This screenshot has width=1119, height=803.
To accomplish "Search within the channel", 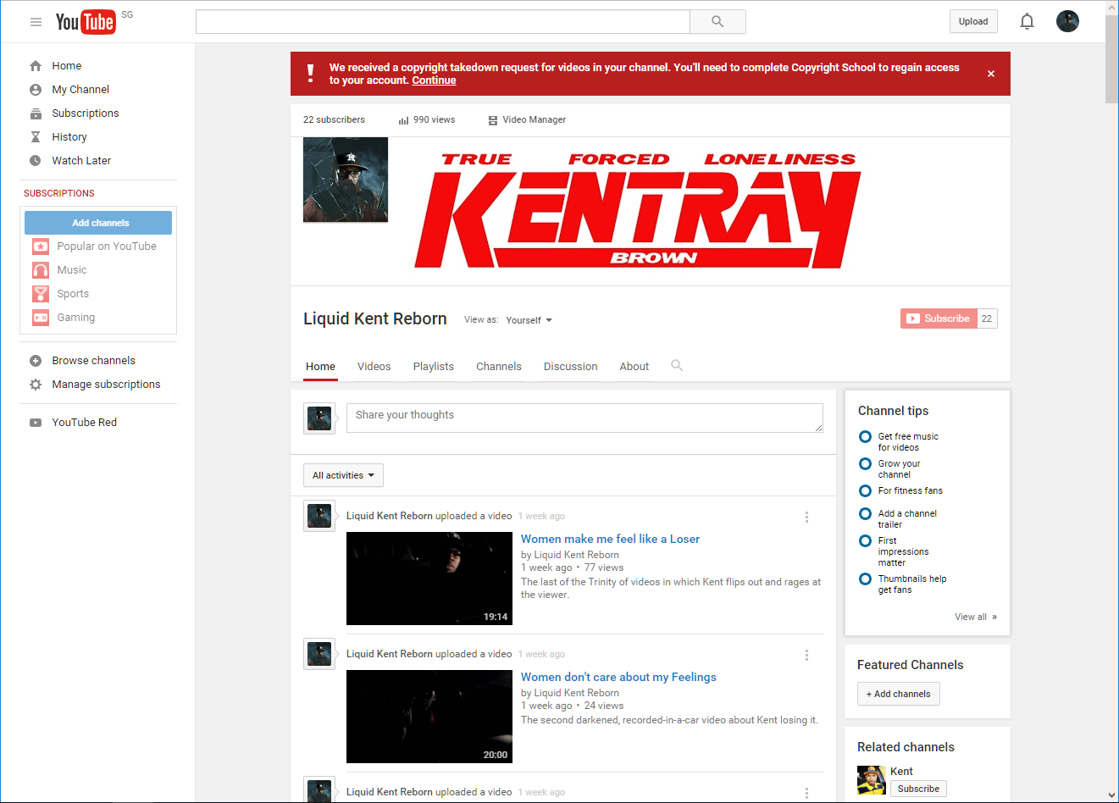I will (677, 366).
